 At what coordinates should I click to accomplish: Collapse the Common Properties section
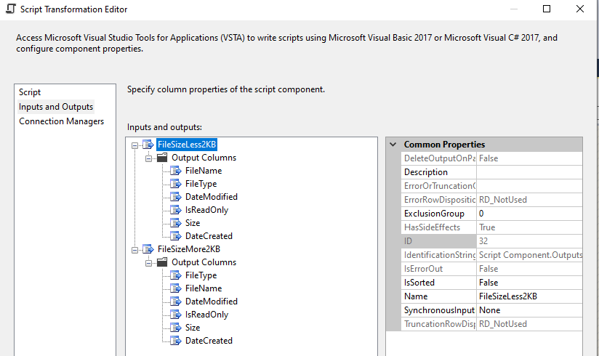point(393,145)
